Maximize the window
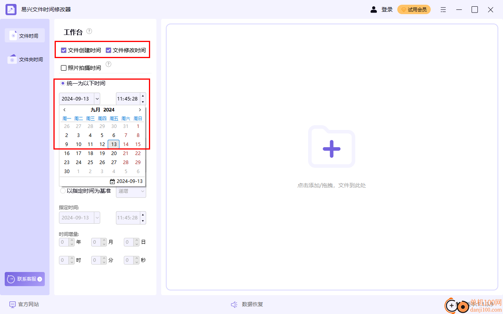 click(x=475, y=9)
